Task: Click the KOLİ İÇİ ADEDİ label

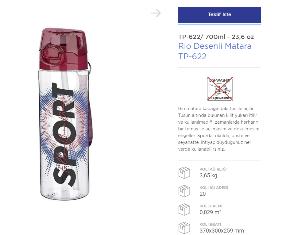Action: click(x=214, y=187)
